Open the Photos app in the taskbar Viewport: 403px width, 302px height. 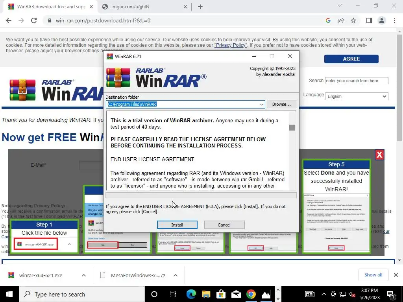click(266, 294)
